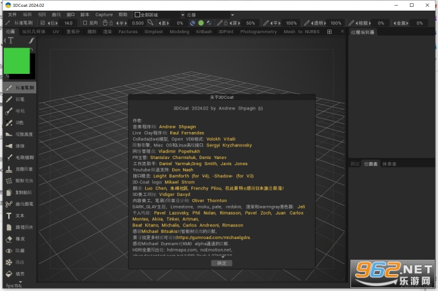
Task: Click the scroll-down arrow in About dialog
Action: click(223, 257)
